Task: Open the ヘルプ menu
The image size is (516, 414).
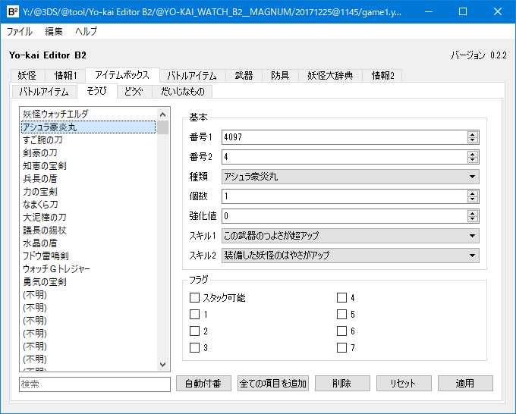Action: coord(87,32)
